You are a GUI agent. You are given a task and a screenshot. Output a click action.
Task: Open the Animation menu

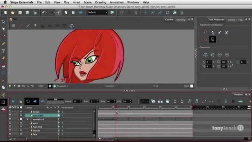pos(117,2)
